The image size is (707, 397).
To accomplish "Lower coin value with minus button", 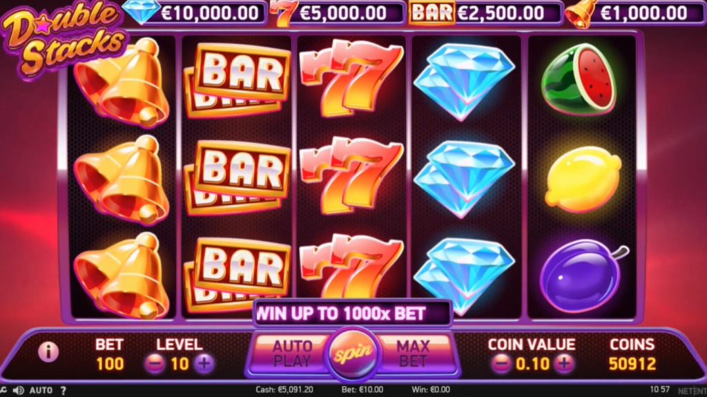I will [x=501, y=364].
